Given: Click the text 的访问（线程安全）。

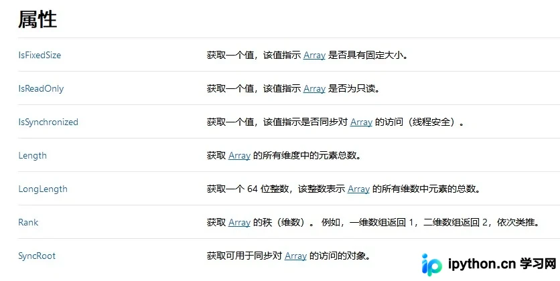Looking at the screenshot, I should [419, 122].
